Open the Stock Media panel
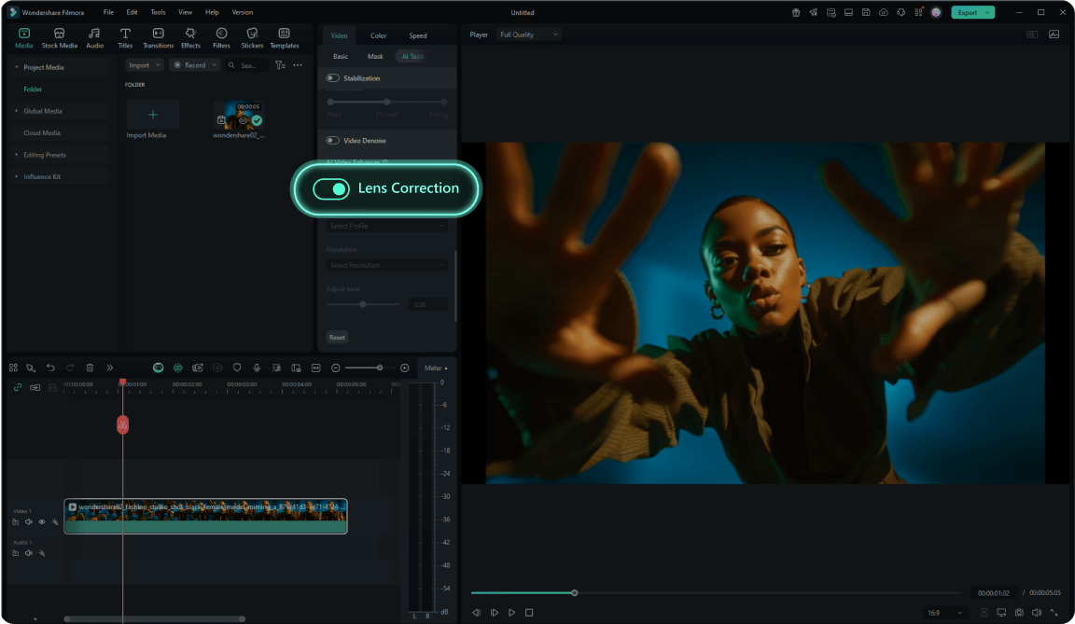Viewport: 1075px width, 624px height. point(59,37)
